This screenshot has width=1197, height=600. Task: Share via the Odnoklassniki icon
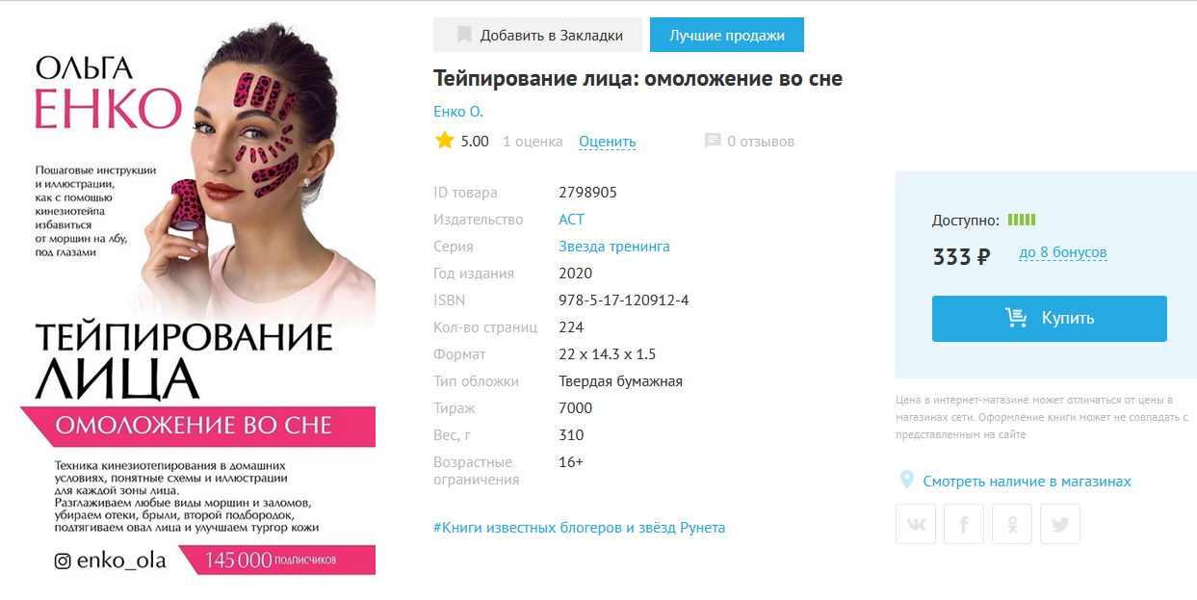1012,524
